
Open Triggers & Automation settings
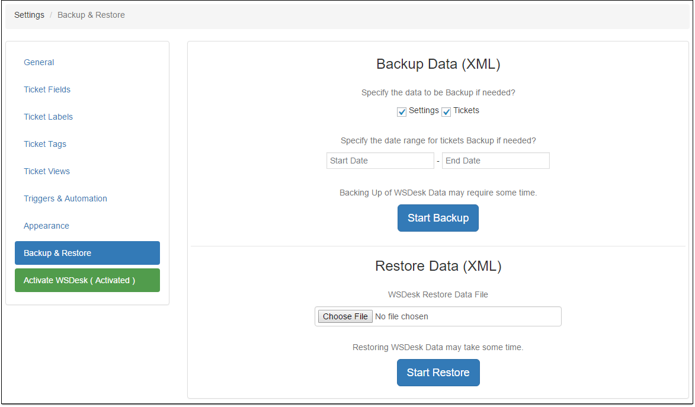(65, 198)
